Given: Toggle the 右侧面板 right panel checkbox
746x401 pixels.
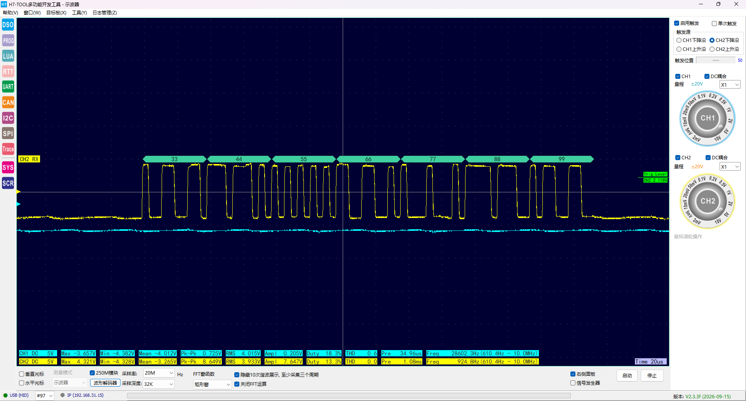Looking at the screenshot, I should (x=573, y=374).
